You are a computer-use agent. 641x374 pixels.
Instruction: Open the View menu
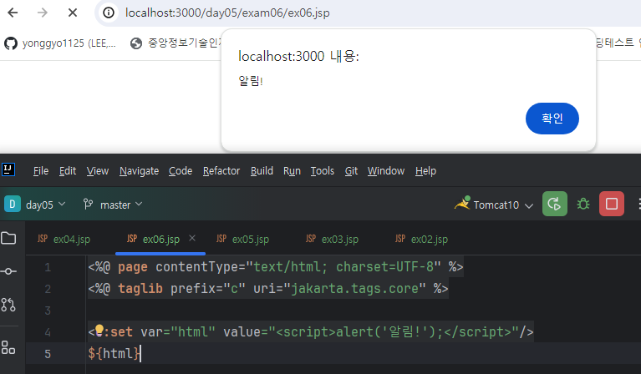coord(97,170)
